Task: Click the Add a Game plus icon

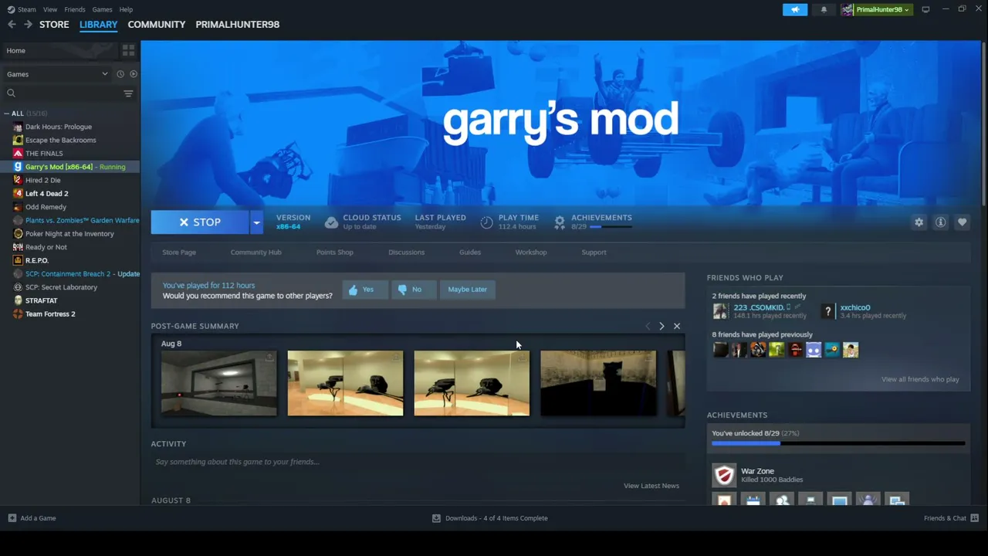Action: 12,518
